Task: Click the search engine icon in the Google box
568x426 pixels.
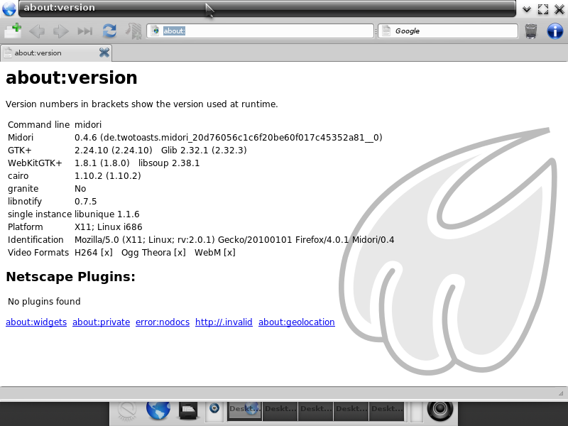Action: pos(386,31)
